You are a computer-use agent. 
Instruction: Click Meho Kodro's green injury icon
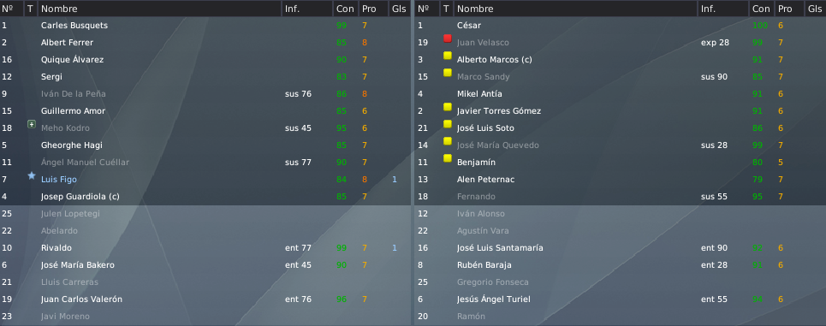pos(32,124)
